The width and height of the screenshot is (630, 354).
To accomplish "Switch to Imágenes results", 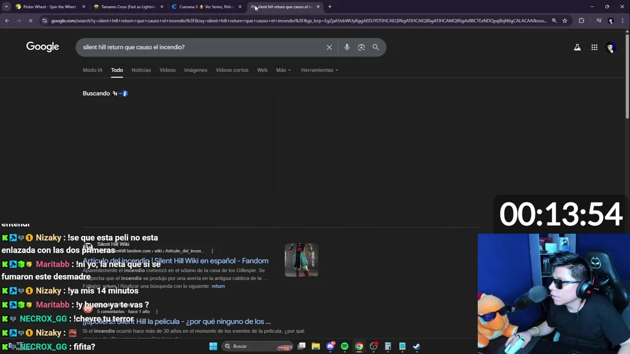I will [x=195, y=70].
